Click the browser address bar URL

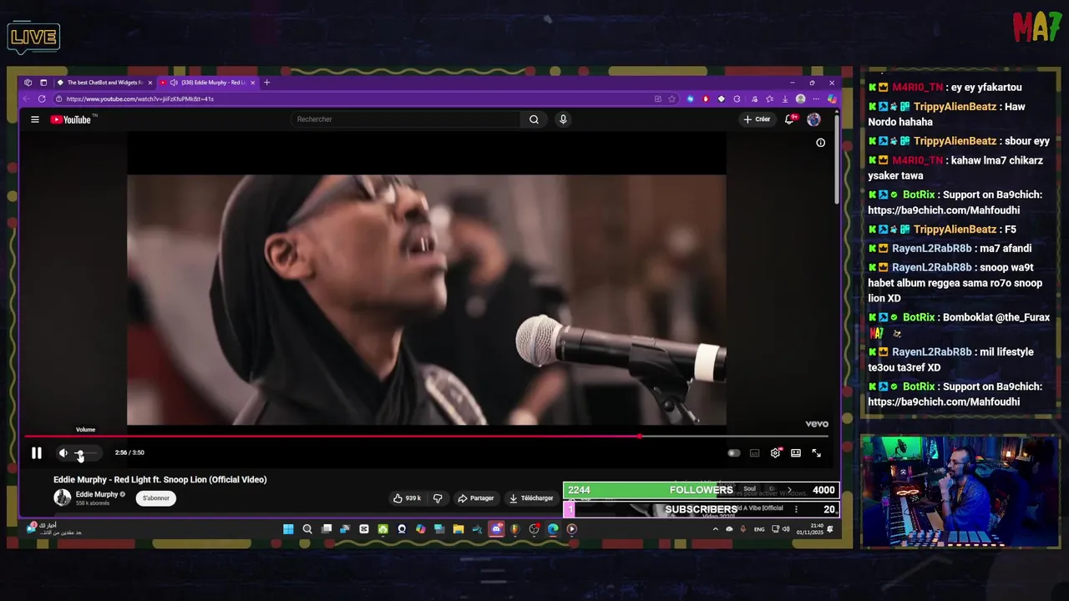click(x=140, y=98)
